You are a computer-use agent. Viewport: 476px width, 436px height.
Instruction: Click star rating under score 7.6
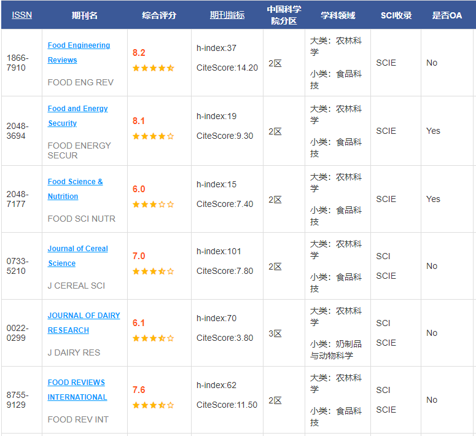(x=154, y=405)
